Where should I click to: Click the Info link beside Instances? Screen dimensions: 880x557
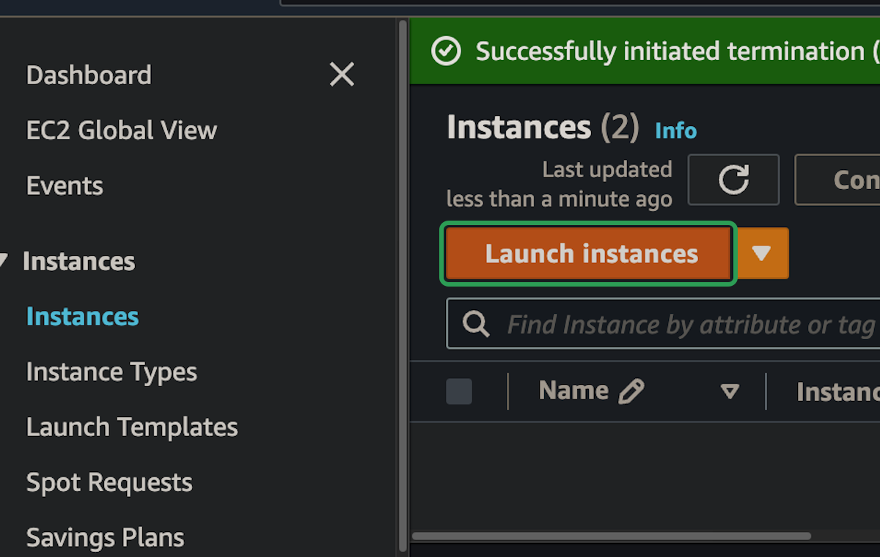pos(675,130)
